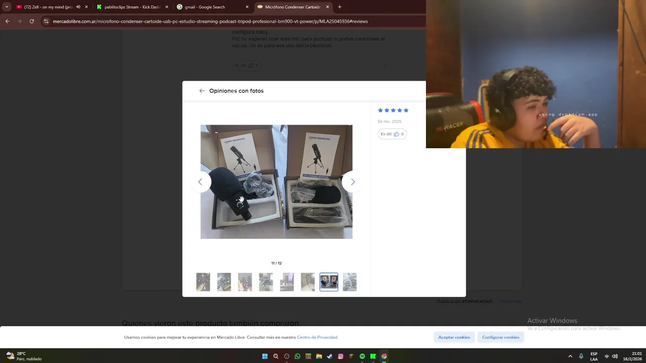Open the main microphone boxes photo
The image size is (646, 363).
277,182
